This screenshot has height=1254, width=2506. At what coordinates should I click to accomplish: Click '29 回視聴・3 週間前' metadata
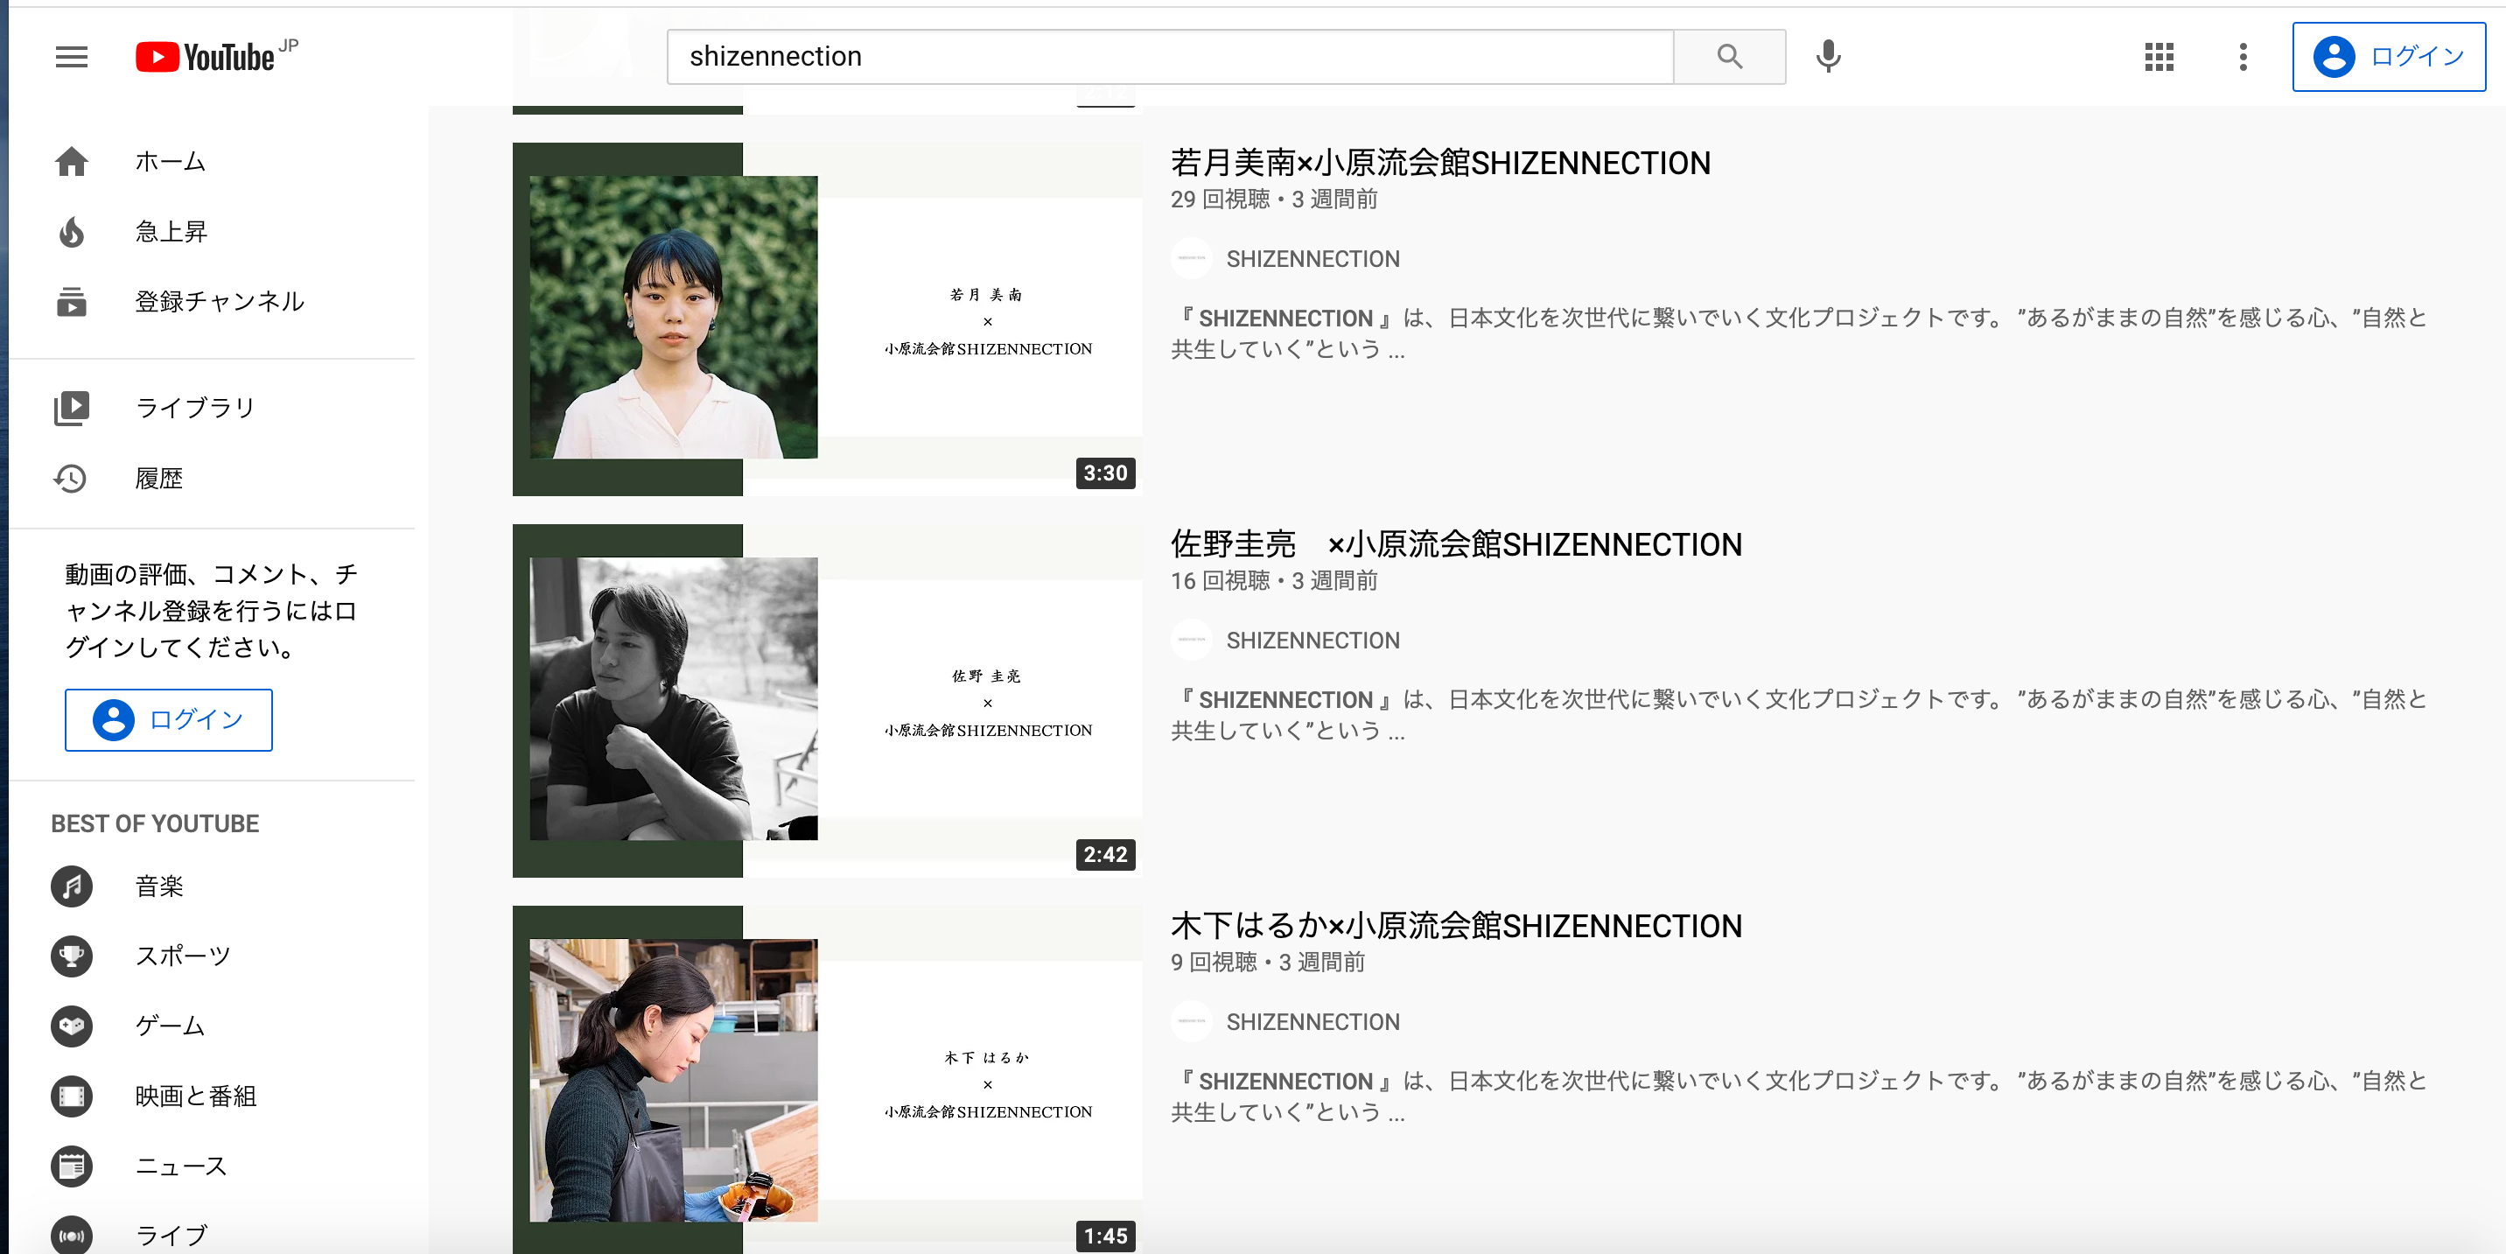1273,199
